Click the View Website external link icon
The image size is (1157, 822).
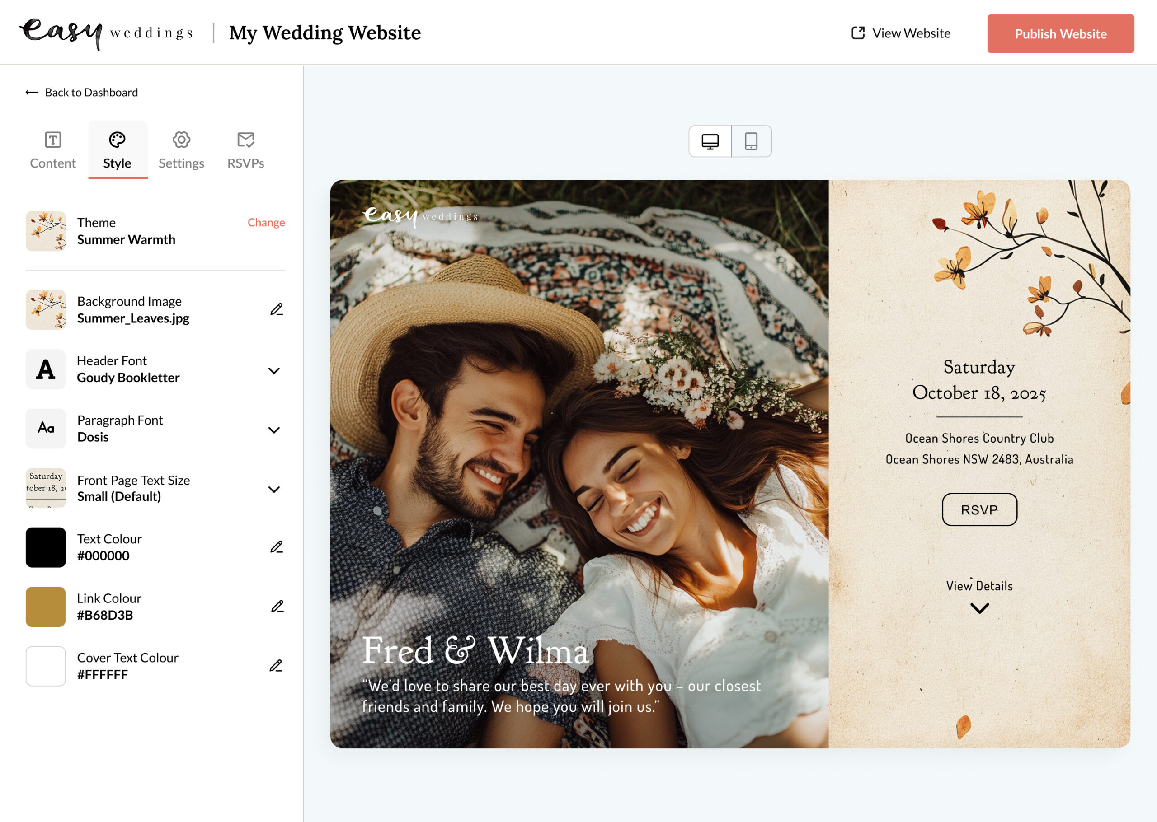tap(857, 33)
